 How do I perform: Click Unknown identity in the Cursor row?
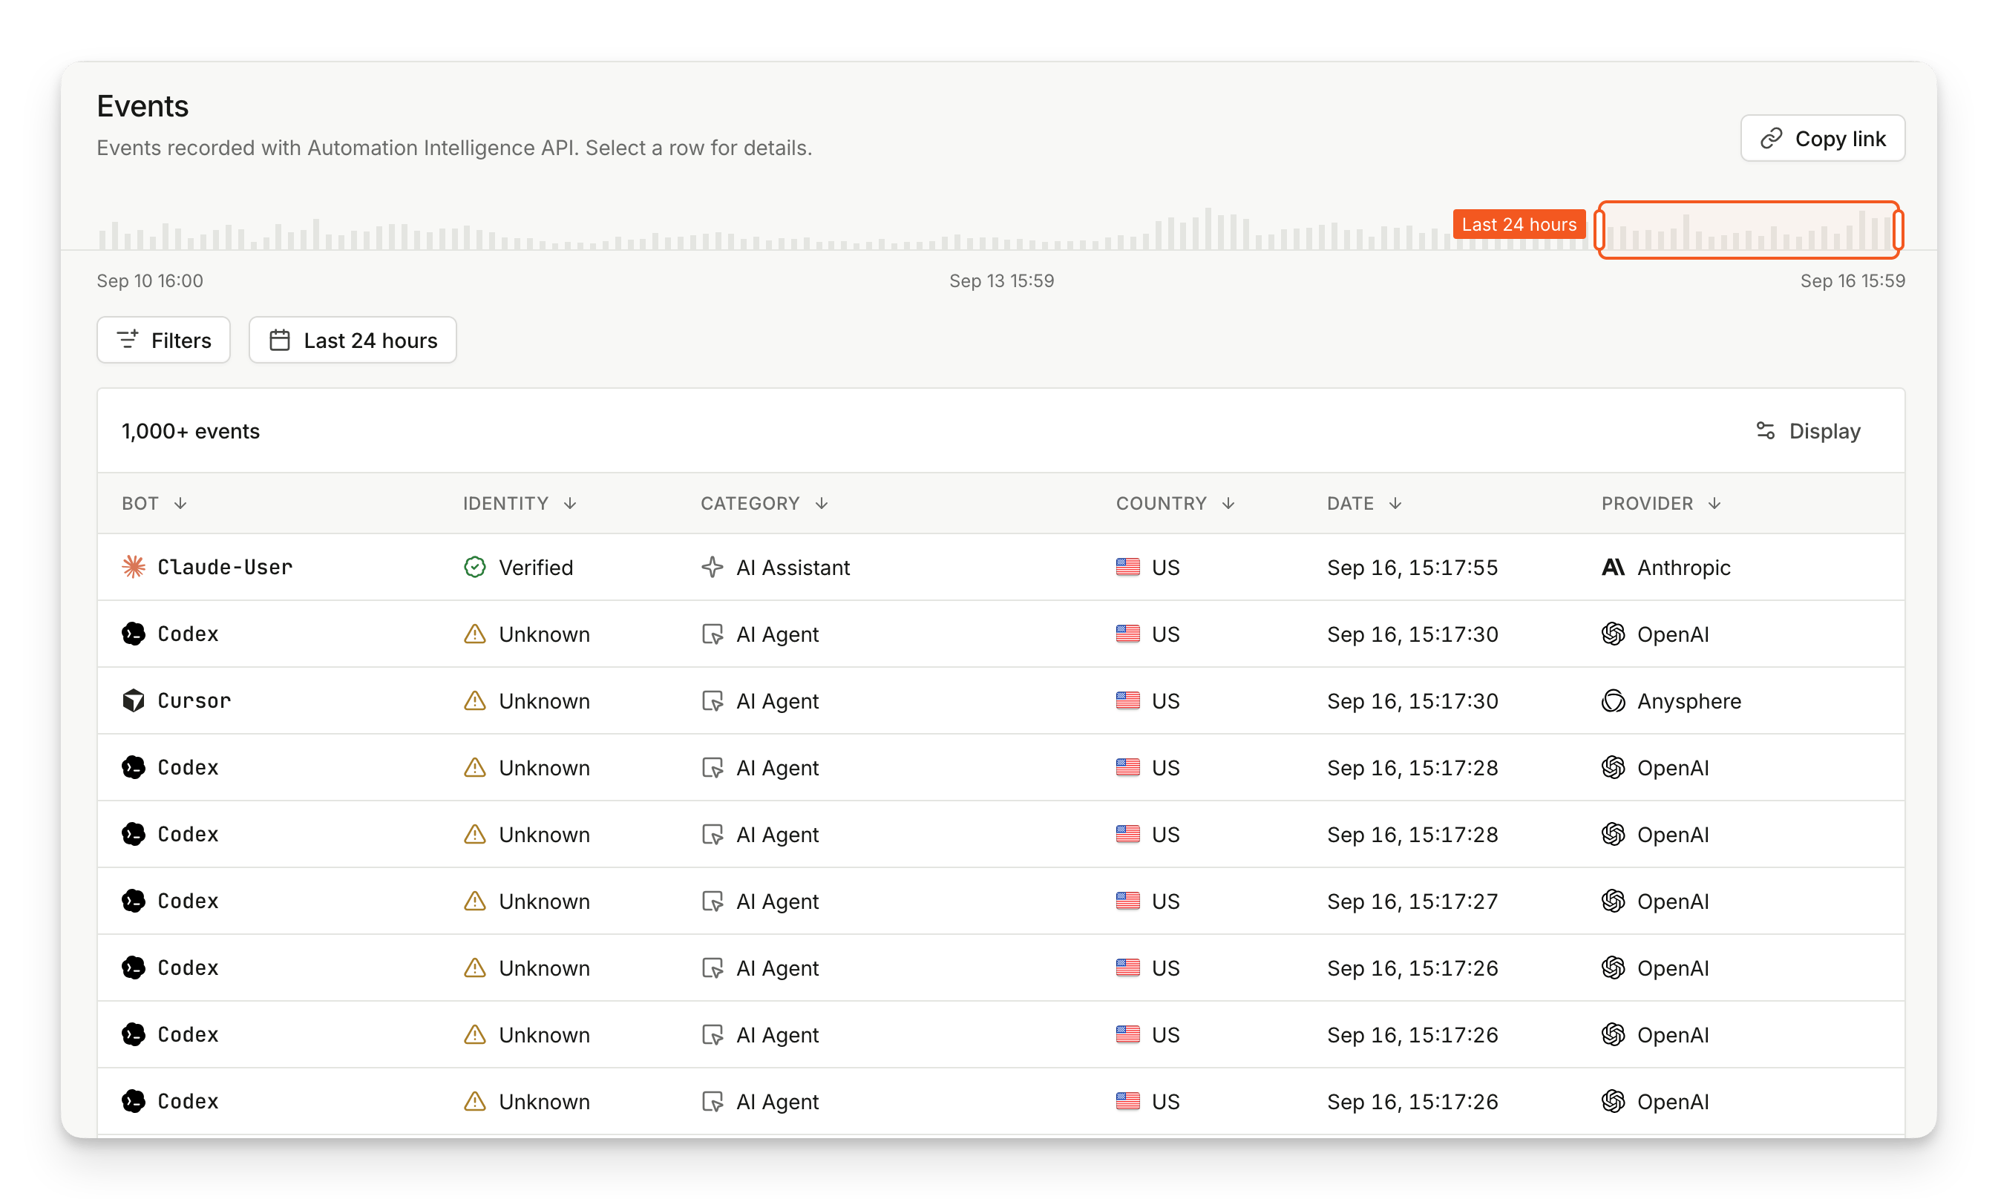tap(544, 700)
